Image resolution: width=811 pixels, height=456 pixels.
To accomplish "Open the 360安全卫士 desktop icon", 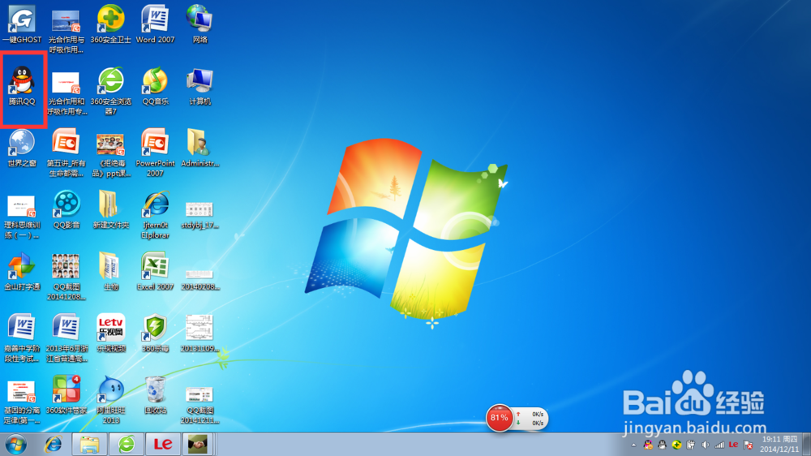I will (110, 25).
